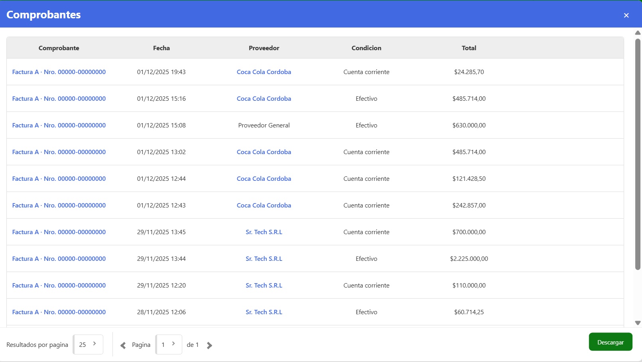Viewport: 642px width, 362px height.
Task: Sort by Comprobante column header
Action: click(59, 48)
